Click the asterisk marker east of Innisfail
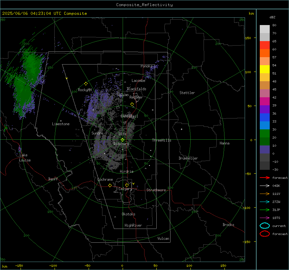The width and height of the screenshot is (289, 270). point(153,110)
